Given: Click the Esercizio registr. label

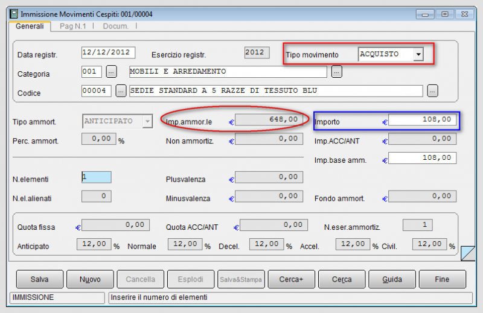Looking at the screenshot, I should tap(179, 55).
